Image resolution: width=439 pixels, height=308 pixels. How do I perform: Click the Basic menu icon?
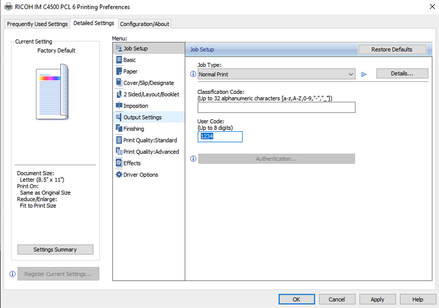click(x=119, y=59)
